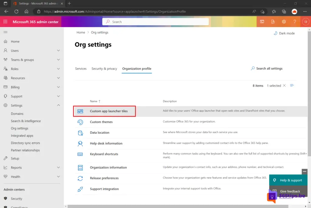
Task: Click the Health heart icon
Action: pos(5,177)
